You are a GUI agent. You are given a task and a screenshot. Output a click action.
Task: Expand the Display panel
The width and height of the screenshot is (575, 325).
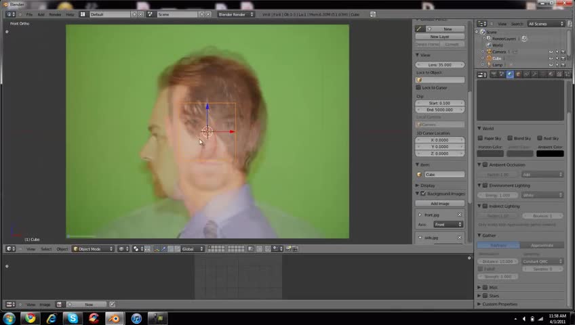[417, 186]
